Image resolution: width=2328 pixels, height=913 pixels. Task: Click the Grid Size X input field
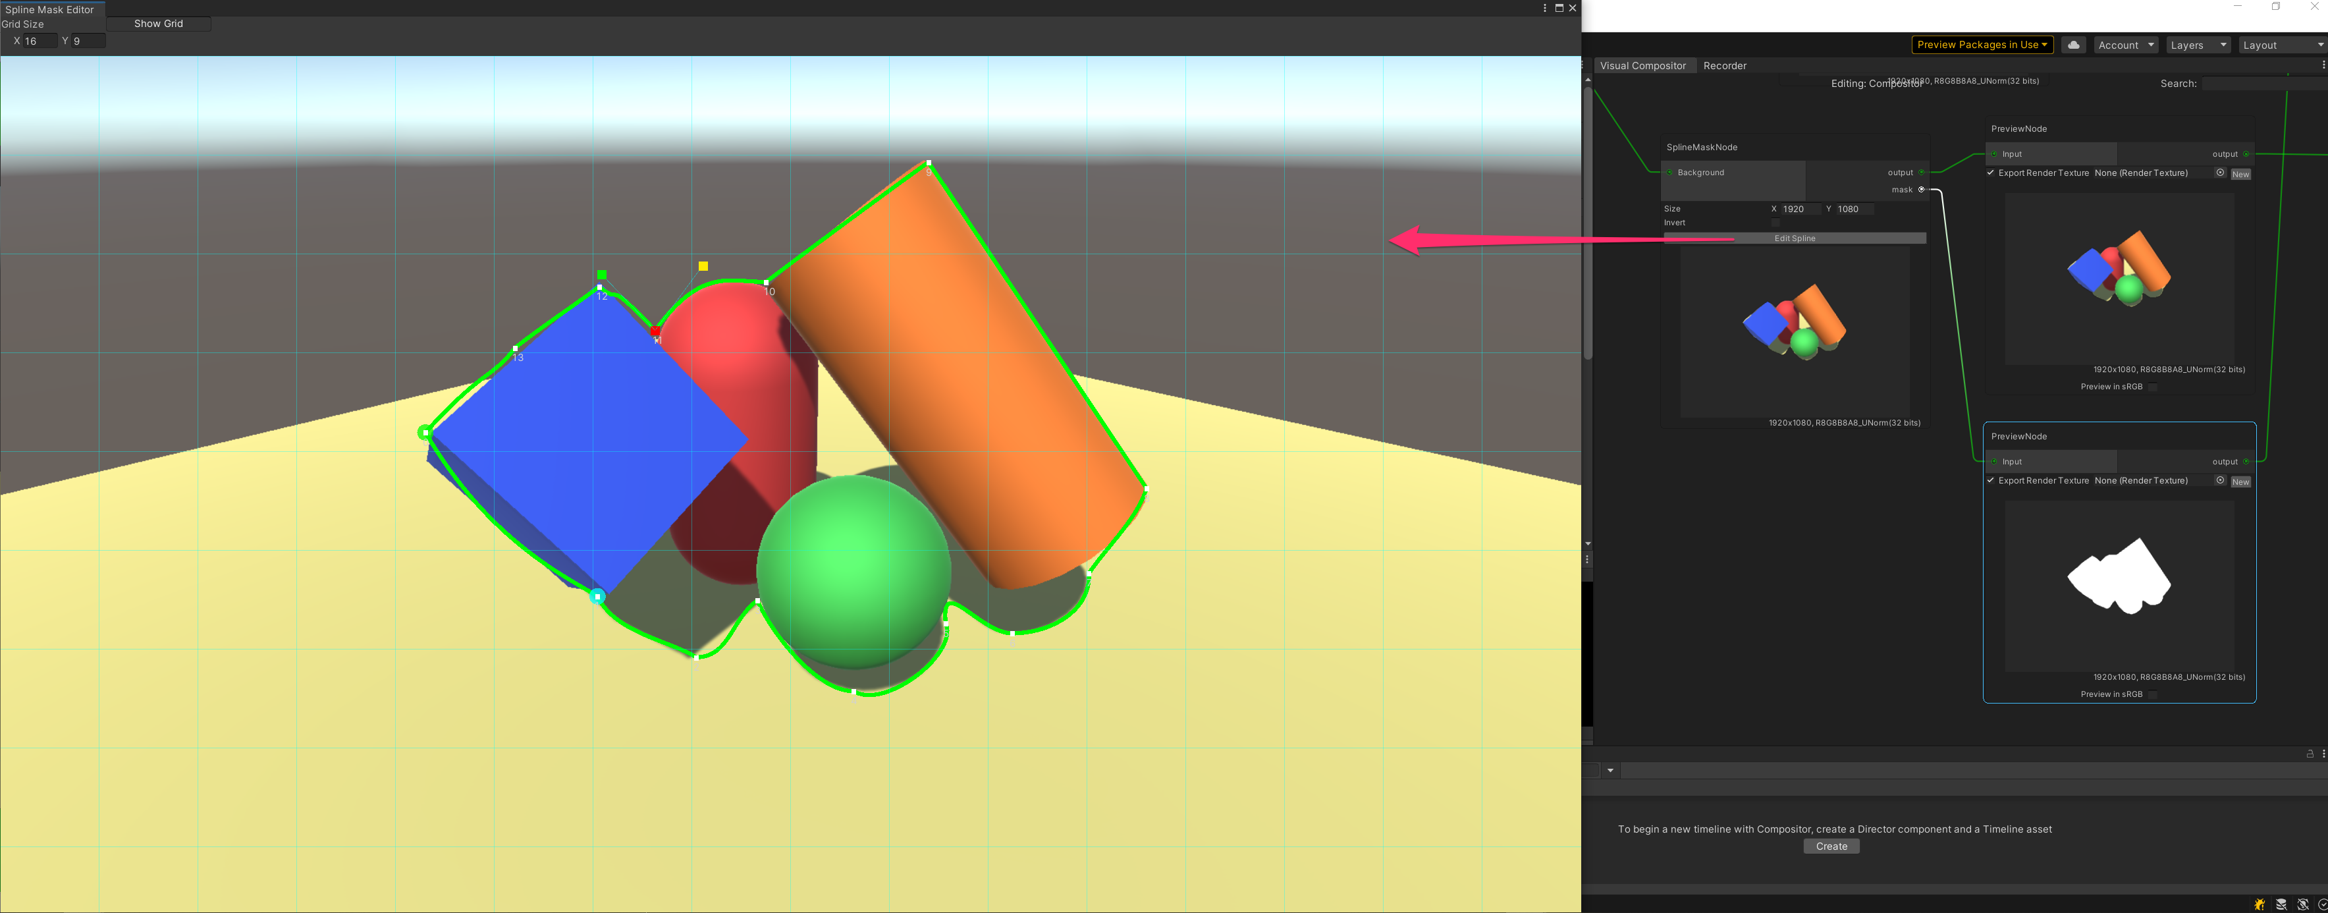[40, 41]
